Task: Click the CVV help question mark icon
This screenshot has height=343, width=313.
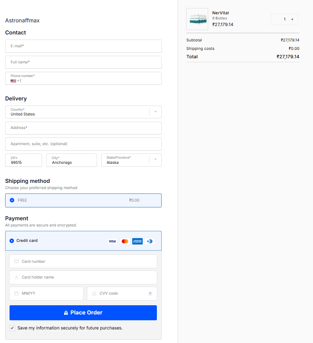Action: [150, 293]
